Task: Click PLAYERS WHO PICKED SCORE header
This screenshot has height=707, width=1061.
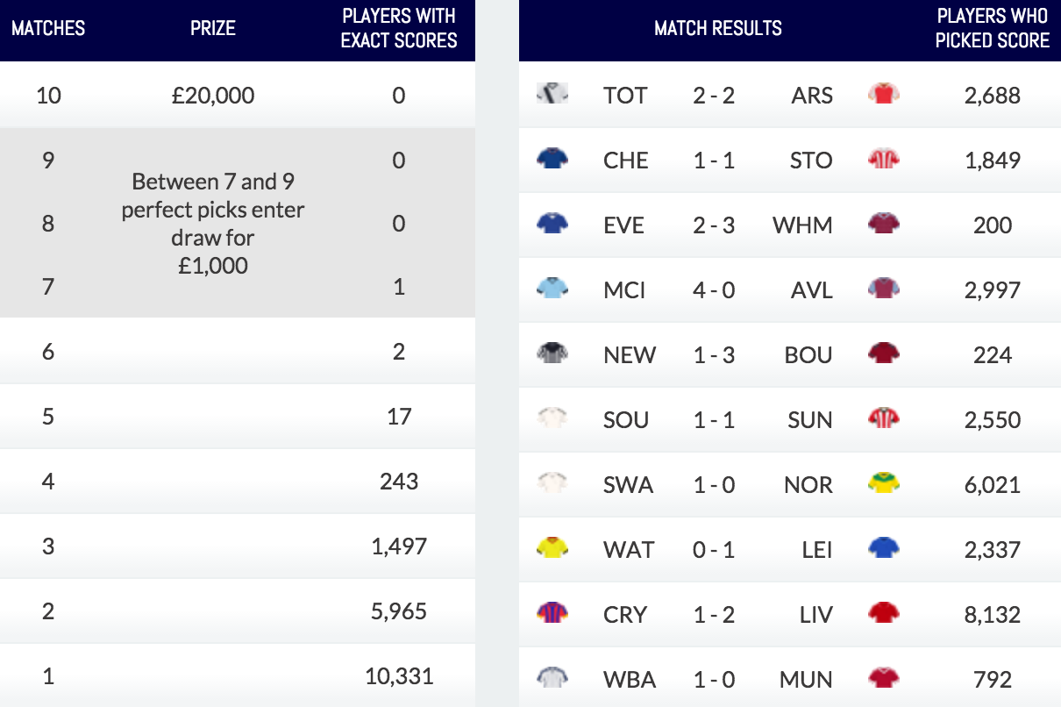Action: [993, 28]
